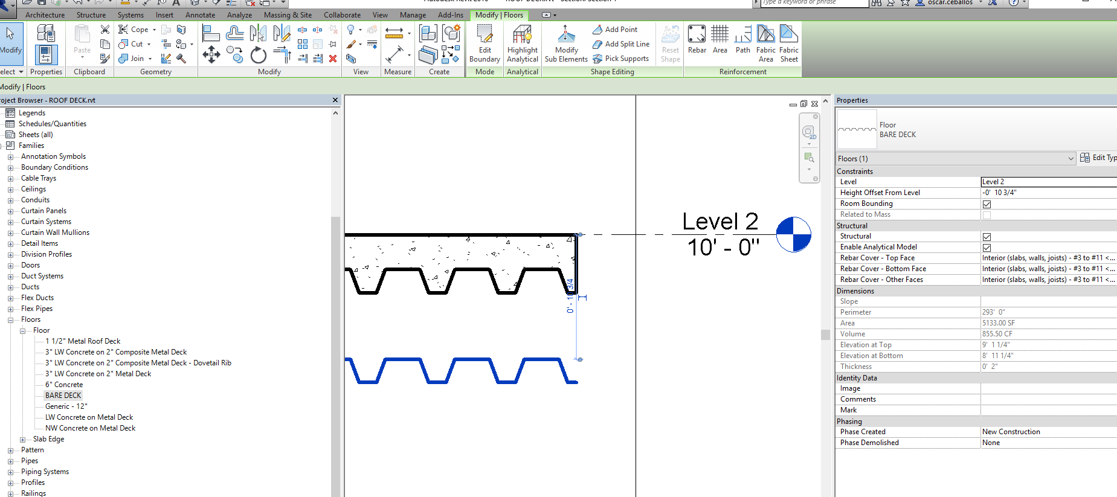Open the Join geometry dropdown arrow

click(150, 59)
